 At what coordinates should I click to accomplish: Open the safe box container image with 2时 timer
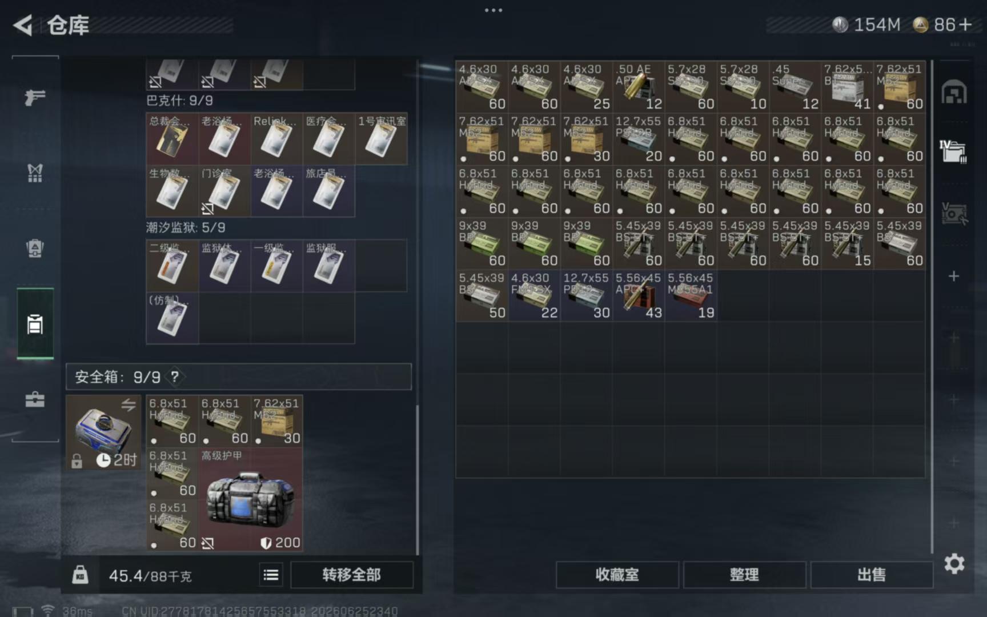[103, 432]
